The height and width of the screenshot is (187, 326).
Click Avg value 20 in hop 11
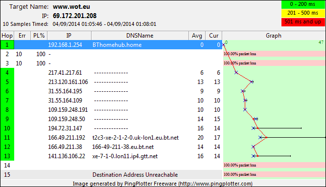click(200, 138)
